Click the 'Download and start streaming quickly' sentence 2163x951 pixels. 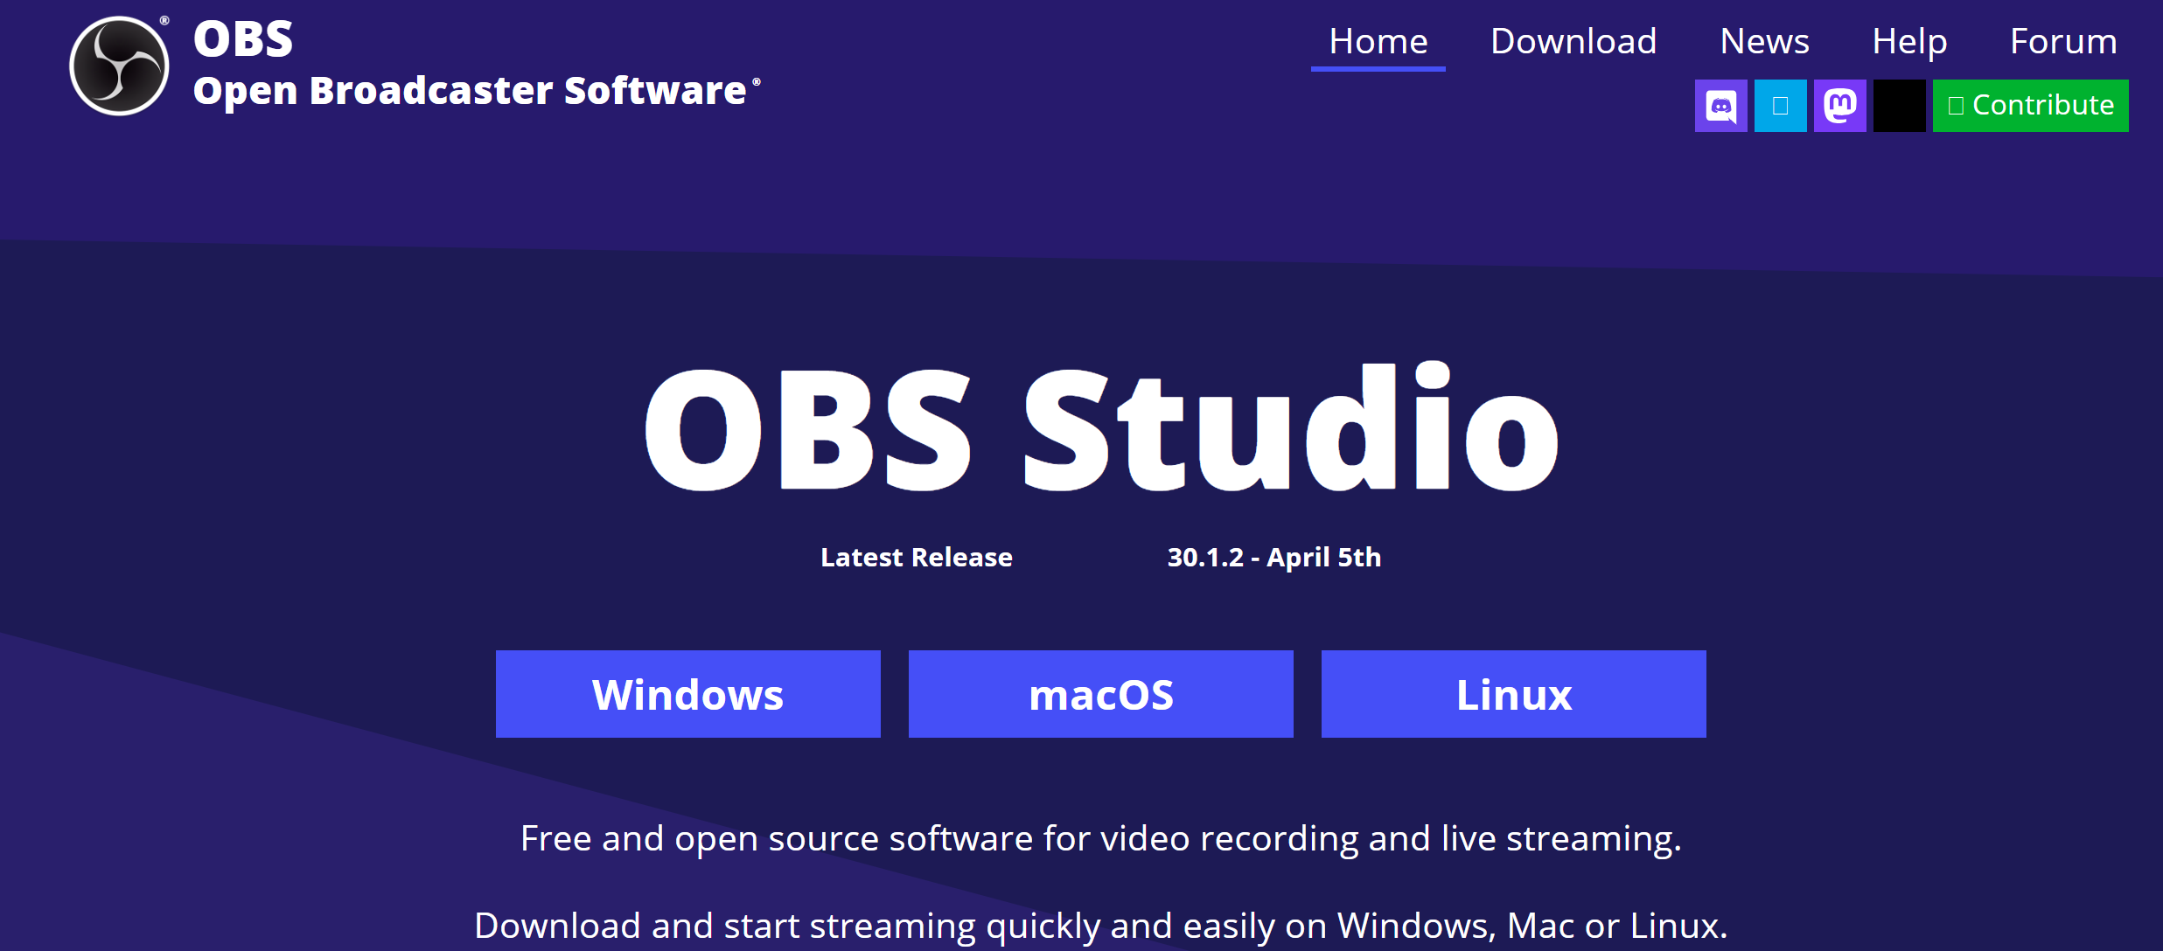coord(1100,925)
